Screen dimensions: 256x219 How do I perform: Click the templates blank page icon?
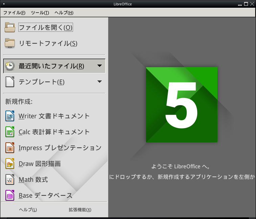coord(10,82)
